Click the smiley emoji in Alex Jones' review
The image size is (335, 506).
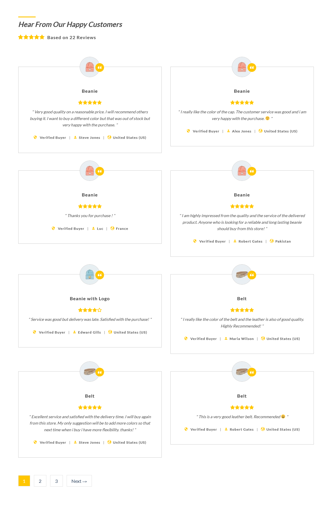(x=267, y=118)
